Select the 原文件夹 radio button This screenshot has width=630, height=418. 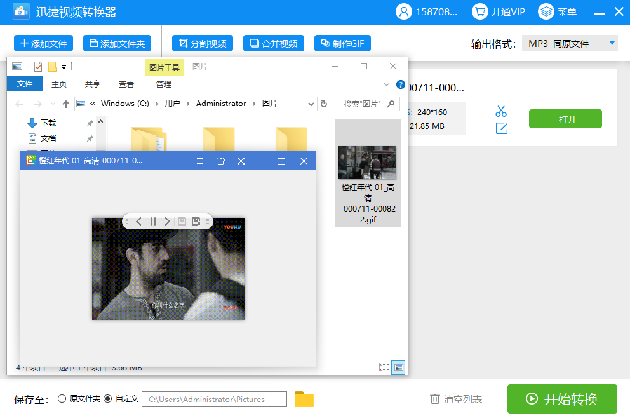62,399
